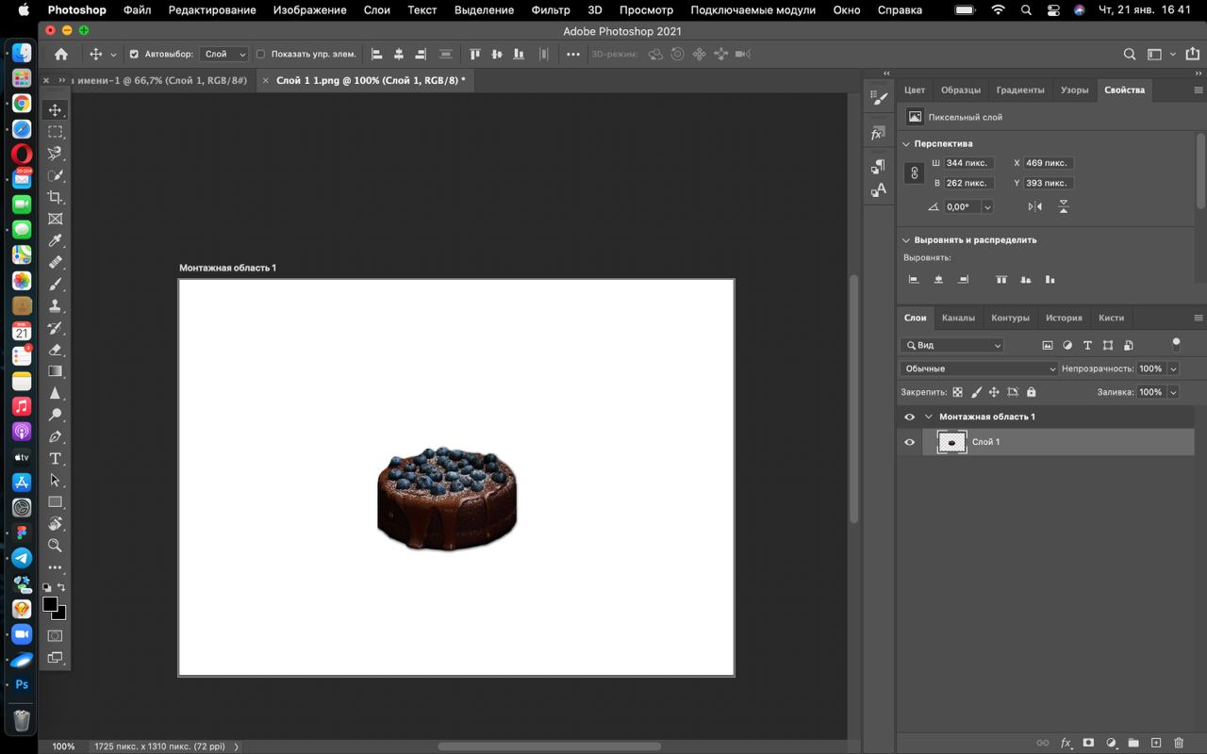Viewport: 1207px width, 754px height.
Task: Open the Автовыбор Слой dropdown
Action: (224, 55)
